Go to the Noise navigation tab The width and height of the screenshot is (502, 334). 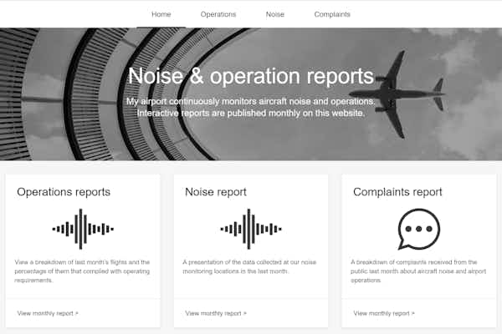click(274, 14)
